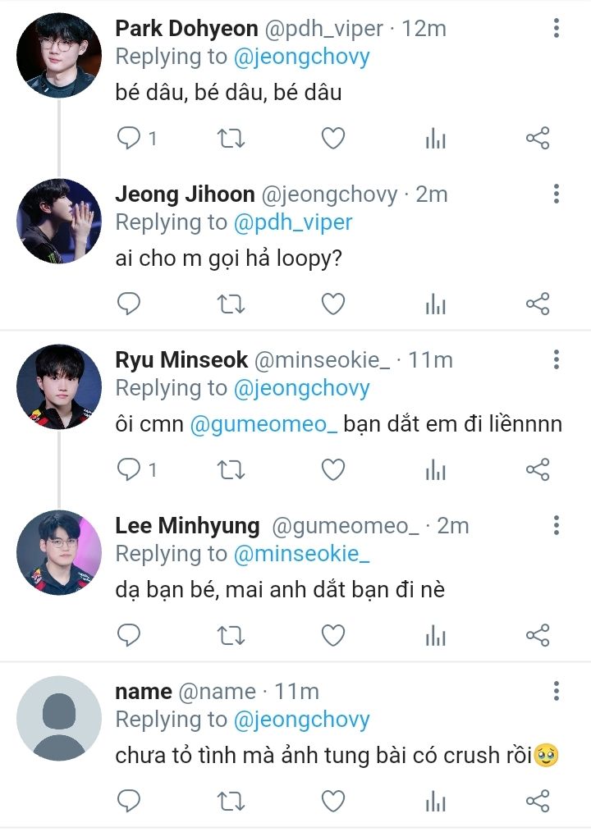
Task: Reply to the @name user's tweet
Action: click(x=130, y=801)
